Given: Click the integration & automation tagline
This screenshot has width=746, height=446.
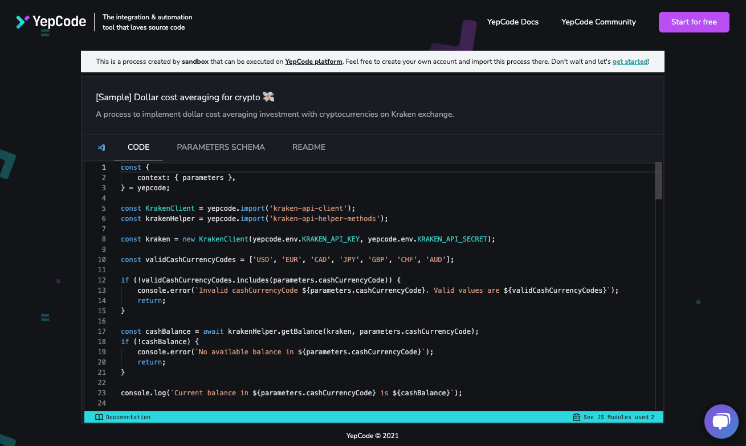Looking at the screenshot, I should (x=148, y=22).
